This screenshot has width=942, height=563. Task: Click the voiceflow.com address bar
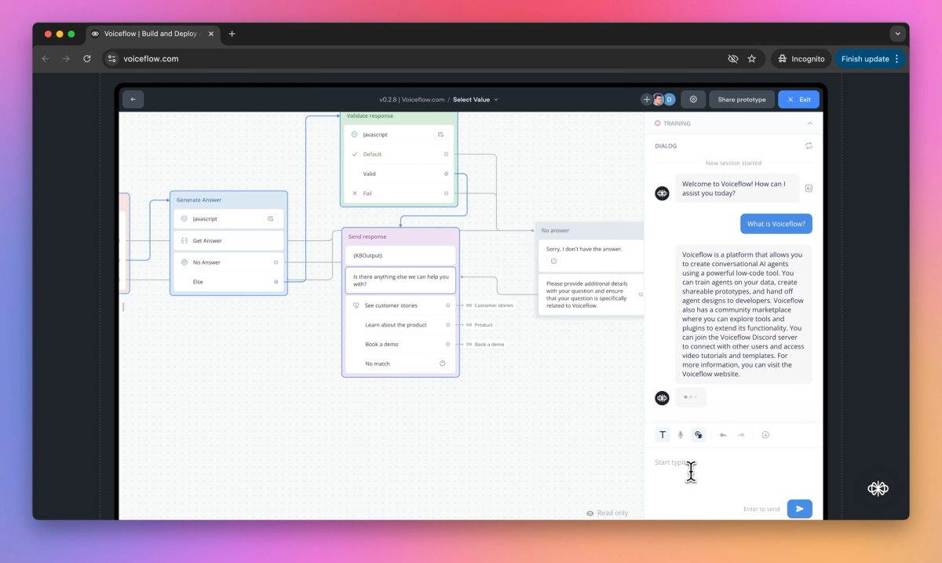(416, 59)
